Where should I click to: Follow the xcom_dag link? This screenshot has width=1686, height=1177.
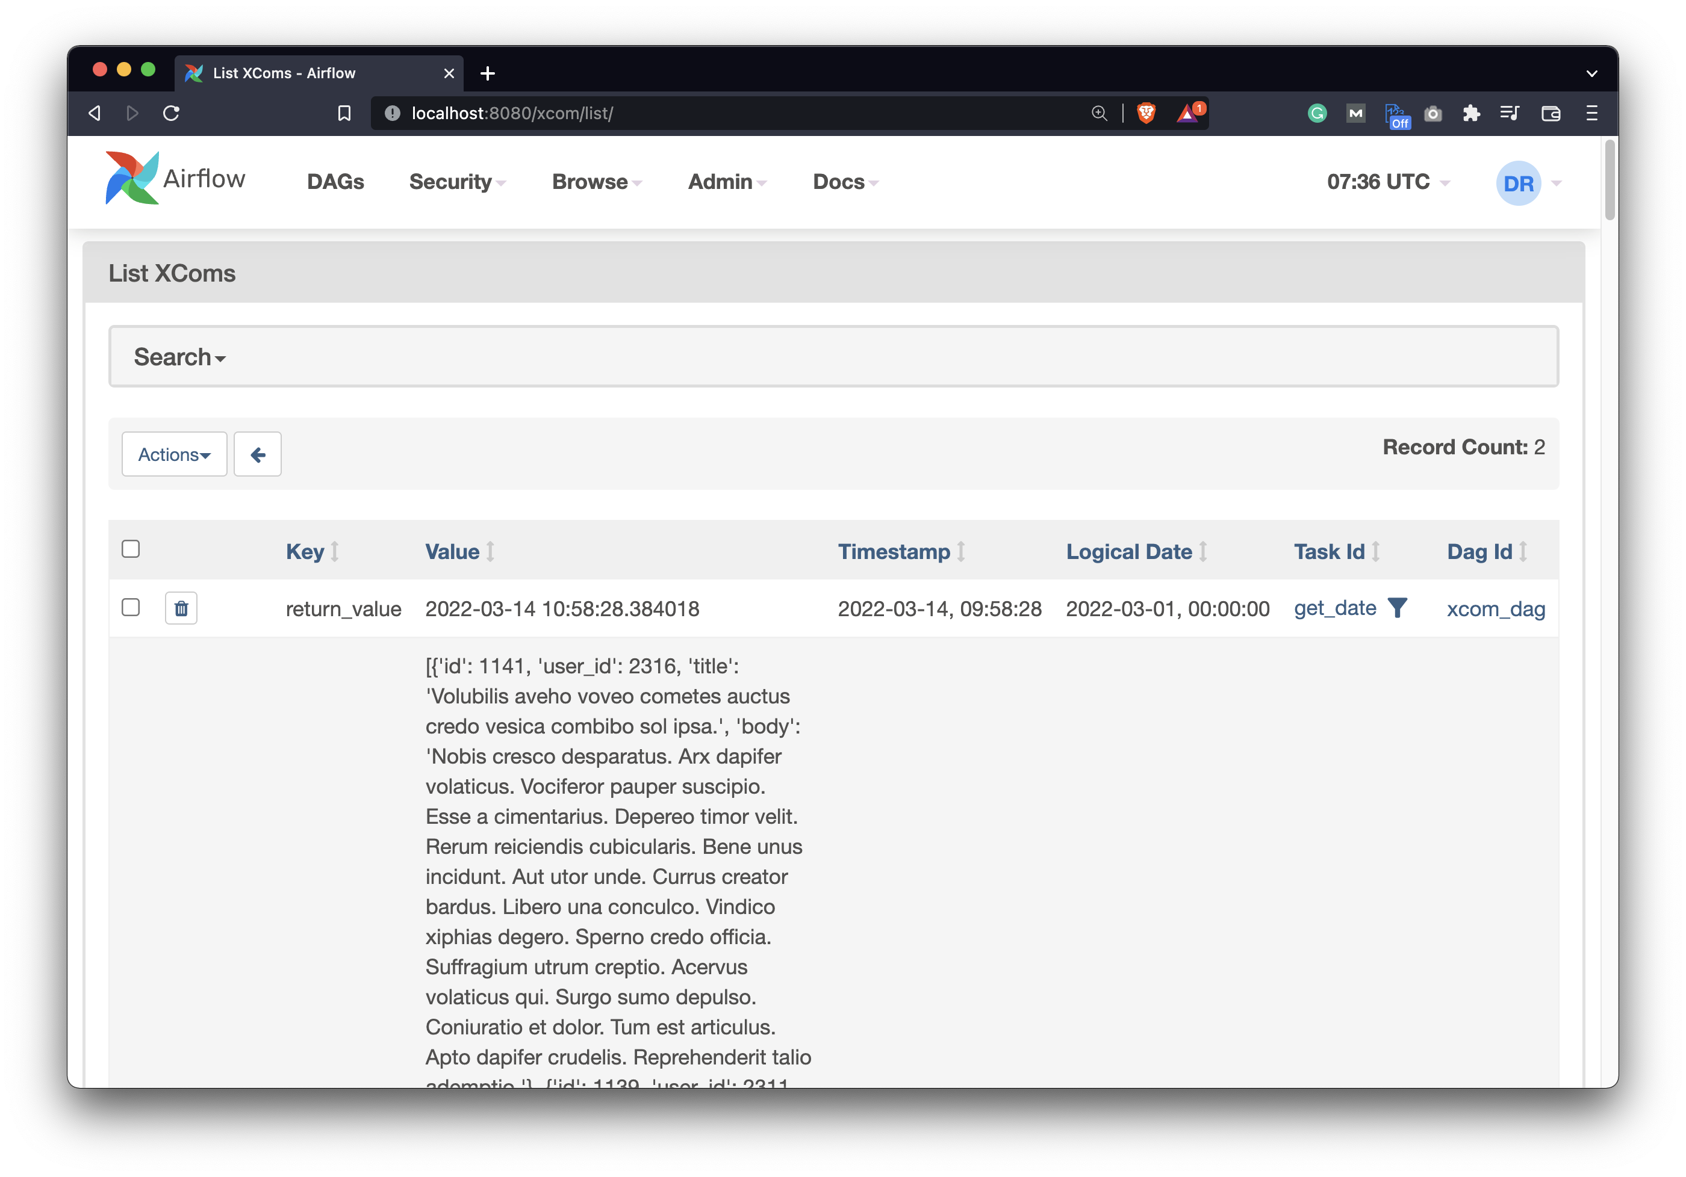pyautogui.click(x=1495, y=609)
